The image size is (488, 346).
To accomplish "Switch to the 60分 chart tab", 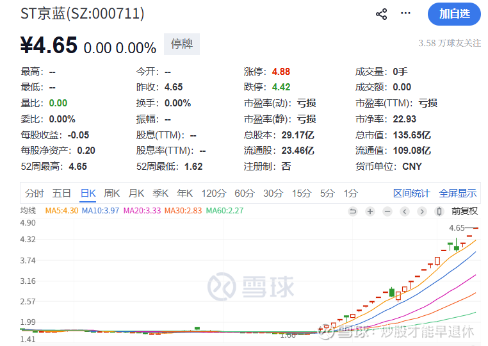I will tap(244, 194).
